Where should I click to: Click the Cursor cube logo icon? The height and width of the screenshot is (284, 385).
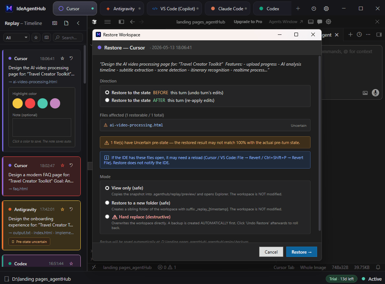[x=94, y=22]
